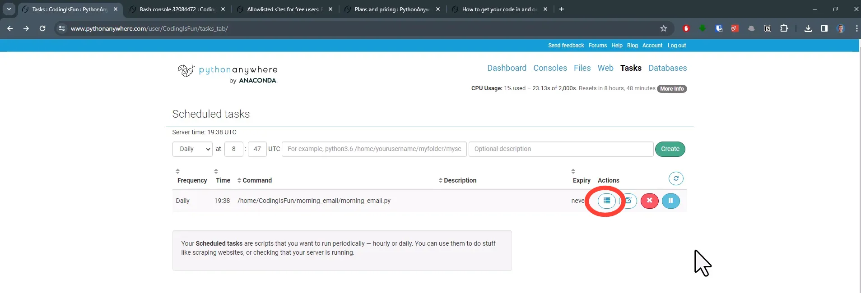Image resolution: width=861 pixels, height=293 pixels.
Task: Click the Optional description field
Action: [x=561, y=149]
